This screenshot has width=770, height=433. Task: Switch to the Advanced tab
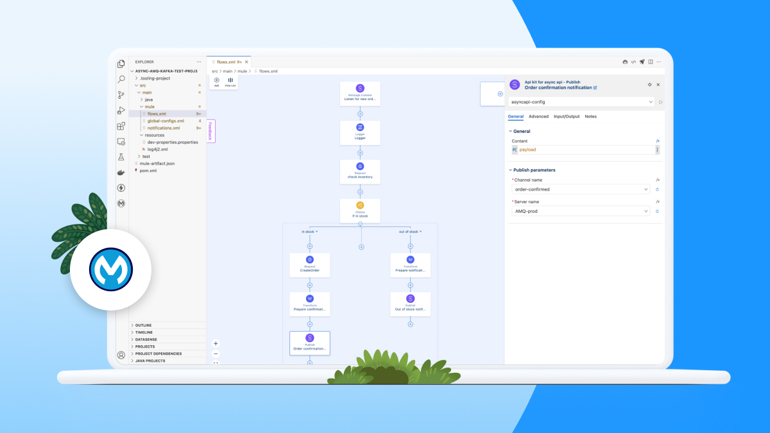click(x=538, y=116)
